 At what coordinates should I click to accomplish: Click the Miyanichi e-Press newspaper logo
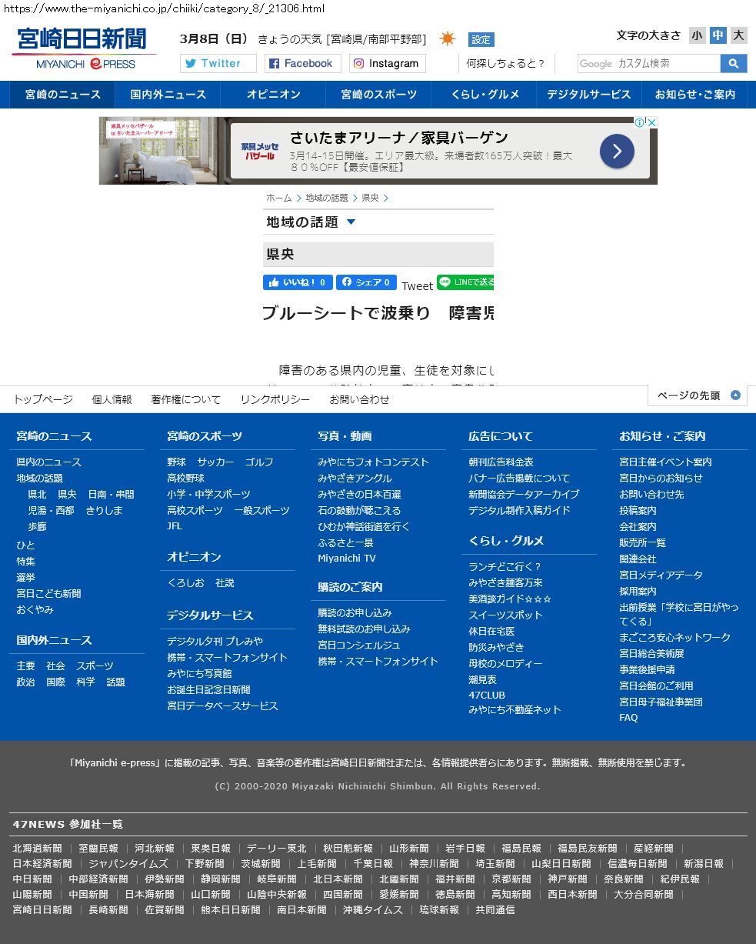[x=83, y=48]
